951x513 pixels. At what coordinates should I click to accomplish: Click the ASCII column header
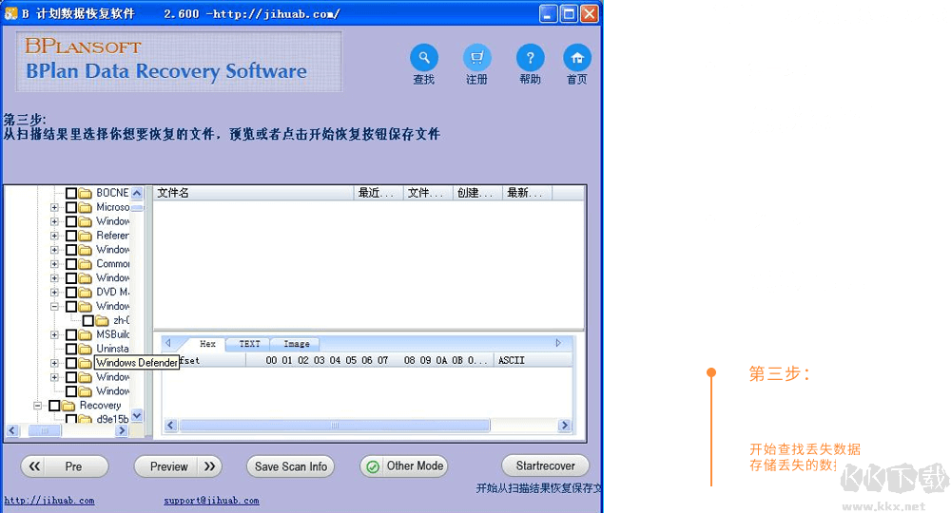coord(533,360)
